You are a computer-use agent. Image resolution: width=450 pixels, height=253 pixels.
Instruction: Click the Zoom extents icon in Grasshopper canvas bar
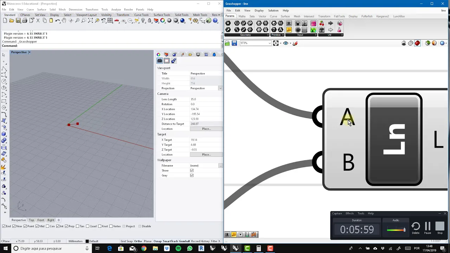pyautogui.click(x=276, y=43)
